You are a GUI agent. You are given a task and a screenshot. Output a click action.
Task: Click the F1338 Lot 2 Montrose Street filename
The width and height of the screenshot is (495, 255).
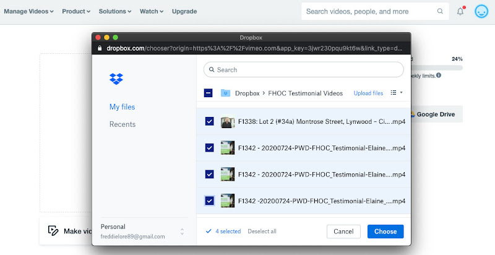[322, 122]
